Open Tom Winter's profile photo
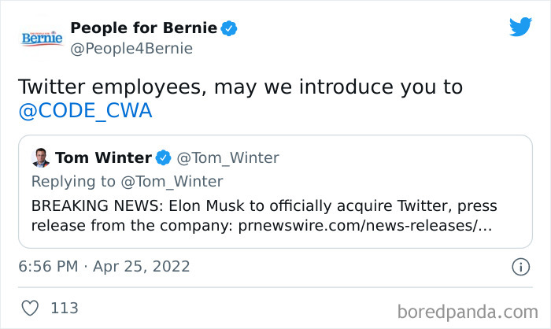The width and height of the screenshot is (551, 329). tap(42, 157)
